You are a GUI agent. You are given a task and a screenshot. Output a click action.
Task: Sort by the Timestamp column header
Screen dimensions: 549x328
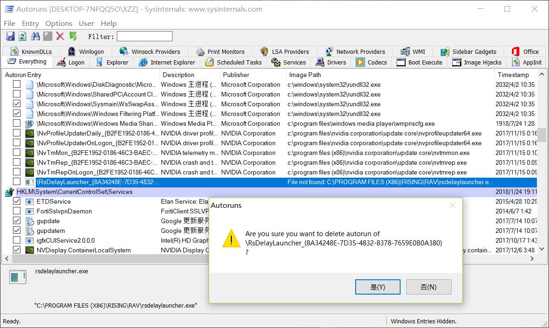pyautogui.click(x=516, y=75)
